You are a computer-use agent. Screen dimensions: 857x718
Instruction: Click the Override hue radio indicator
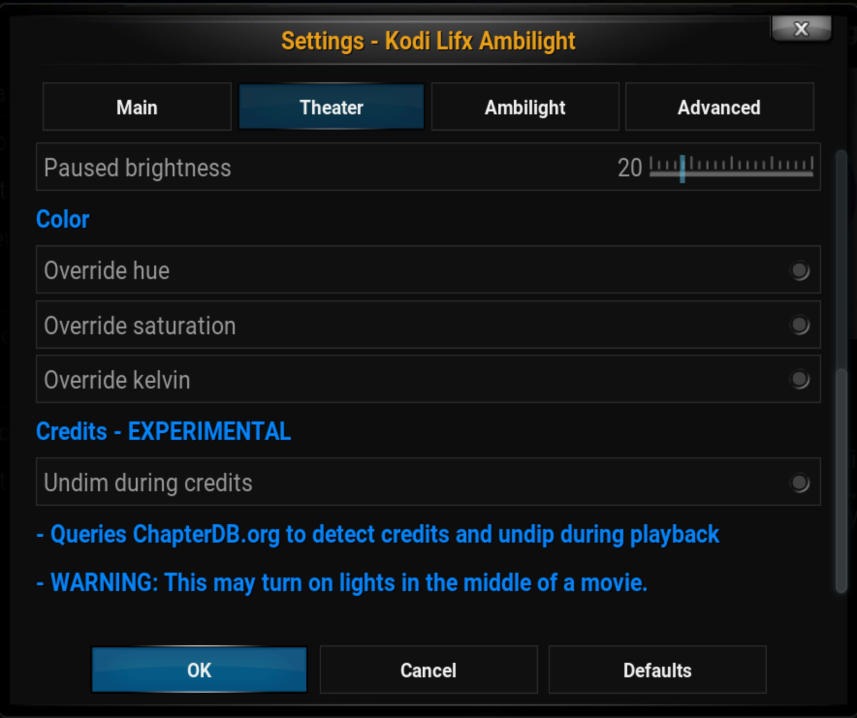pos(800,270)
